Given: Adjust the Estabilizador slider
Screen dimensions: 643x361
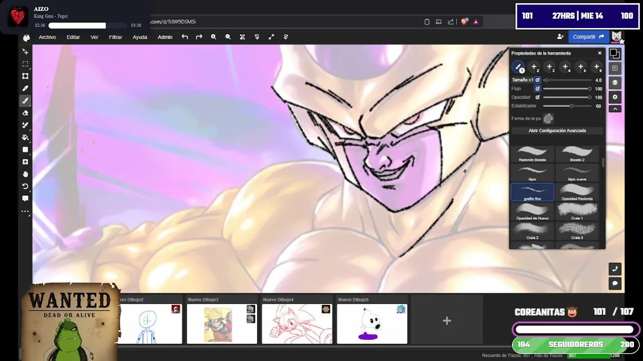Looking at the screenshot, I should click(x=567, y=106).
